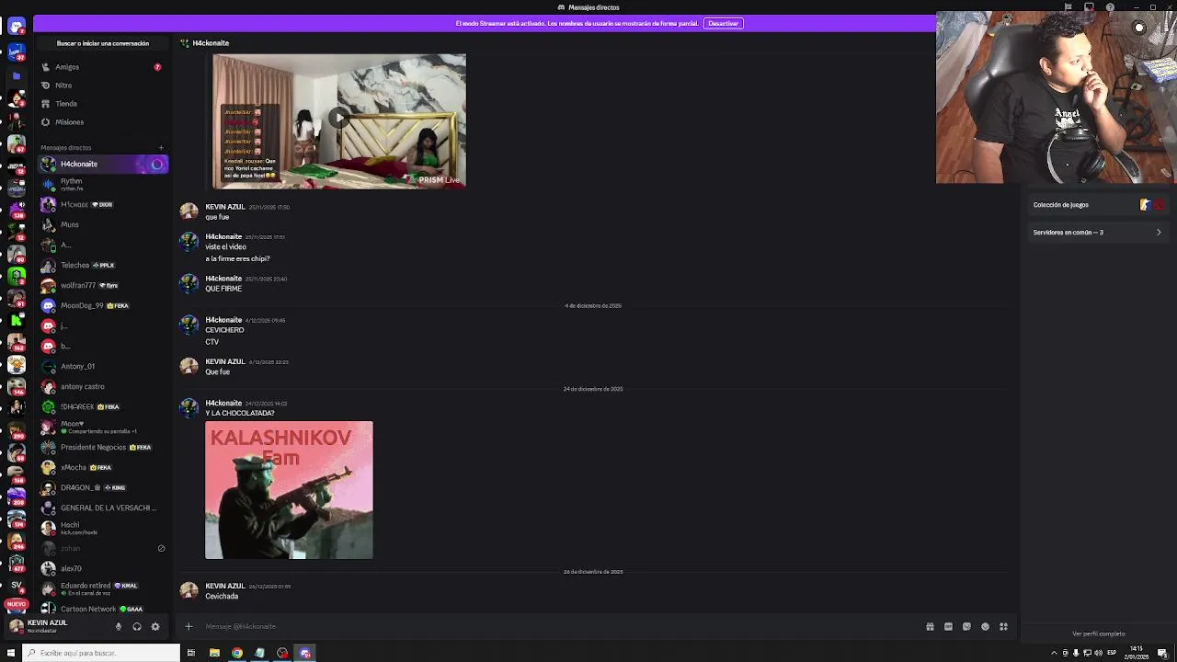Open Eduardo retired direct message

point(102,588)
